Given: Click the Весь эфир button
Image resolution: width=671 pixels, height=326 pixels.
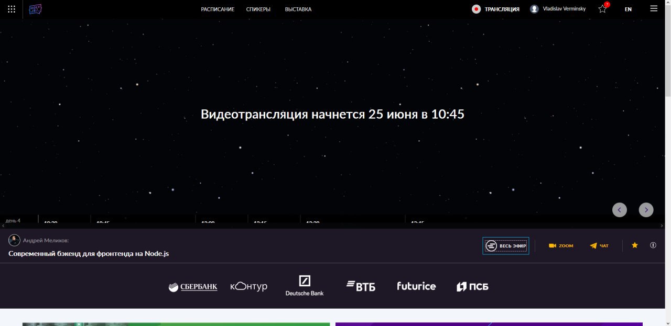Looking at the screenshot, I should pos(506,246).
